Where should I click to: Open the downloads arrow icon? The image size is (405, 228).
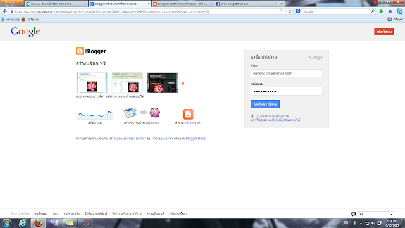pyautogui.click(x=381, y=11)
